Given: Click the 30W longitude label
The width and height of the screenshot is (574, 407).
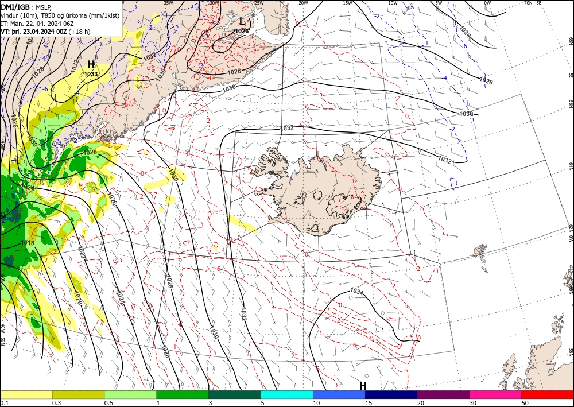Looking at the screenshot, I should 215,2.
